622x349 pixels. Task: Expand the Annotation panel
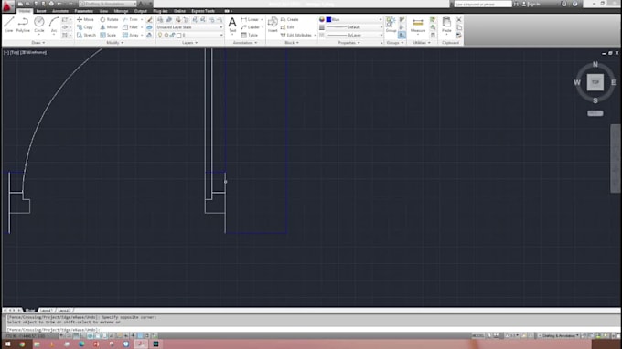(x=245, y=43)
